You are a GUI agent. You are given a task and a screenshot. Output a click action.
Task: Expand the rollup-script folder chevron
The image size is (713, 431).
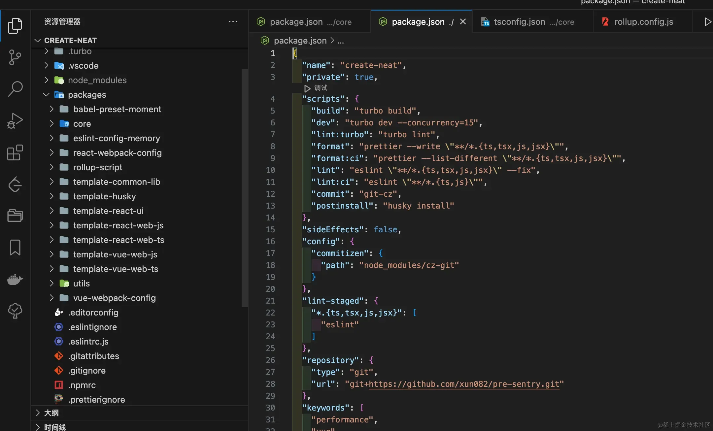[x=52, y=167]
